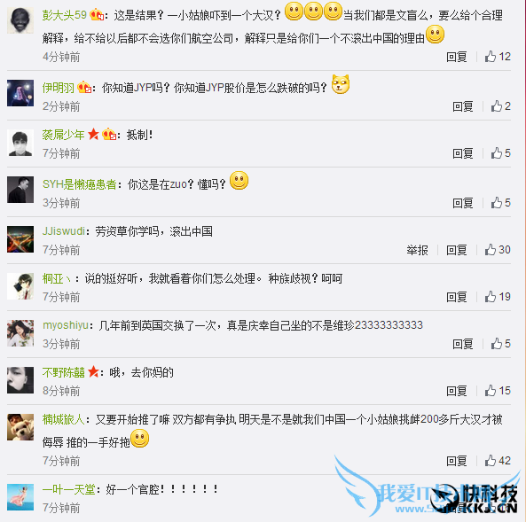Viewport: 526px width, 522px height.
Task: Like the comment by 彭大头59
Action: [x=498, y=57]
